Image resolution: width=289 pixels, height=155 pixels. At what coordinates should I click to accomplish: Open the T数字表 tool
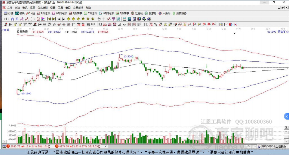122,13
